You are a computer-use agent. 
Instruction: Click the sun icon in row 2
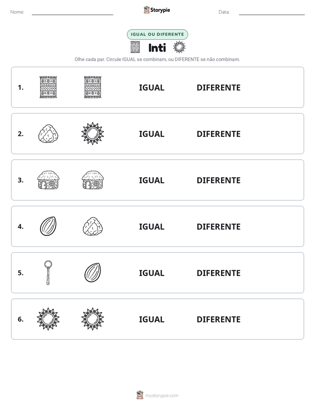tap(93, 133)
